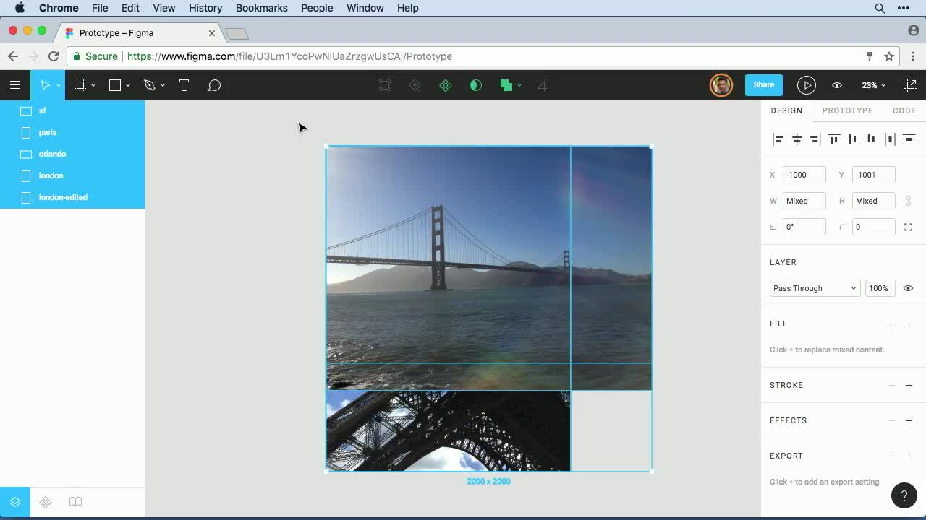Open the zoom percentage dropdown

[872, 84]
